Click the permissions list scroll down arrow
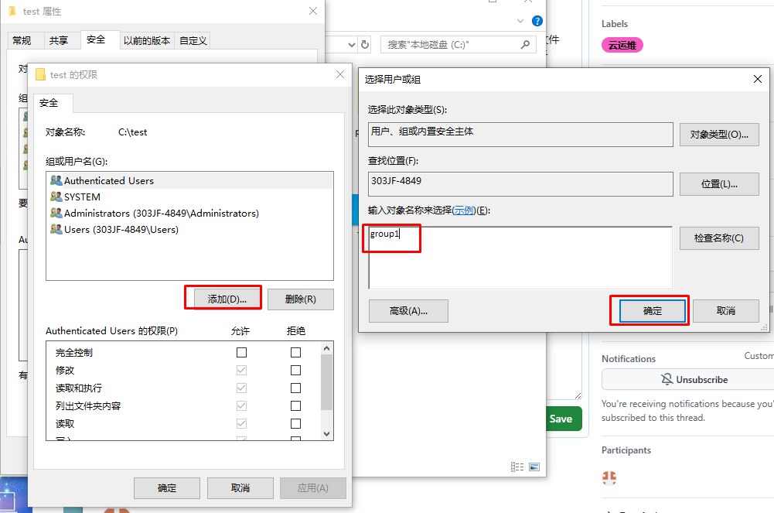Image resolution: width=774 pixels, height=513 pixels. pos(326,434)
